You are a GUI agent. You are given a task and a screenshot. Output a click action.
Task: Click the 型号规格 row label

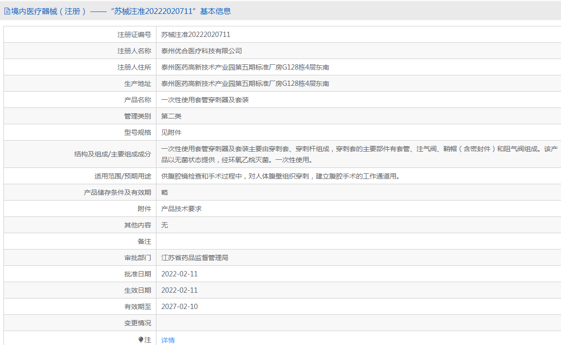pos(138,132)
